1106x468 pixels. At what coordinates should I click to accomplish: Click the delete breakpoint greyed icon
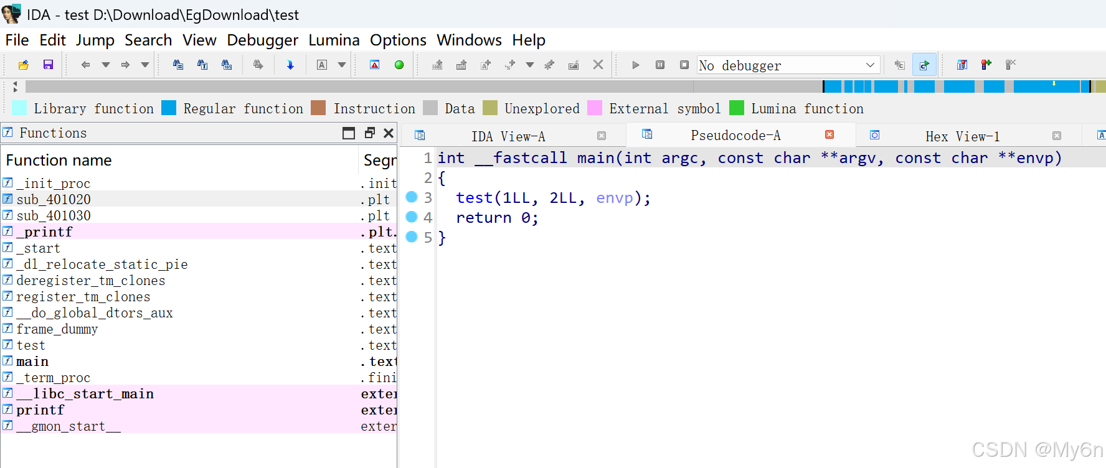(1011, 65)
